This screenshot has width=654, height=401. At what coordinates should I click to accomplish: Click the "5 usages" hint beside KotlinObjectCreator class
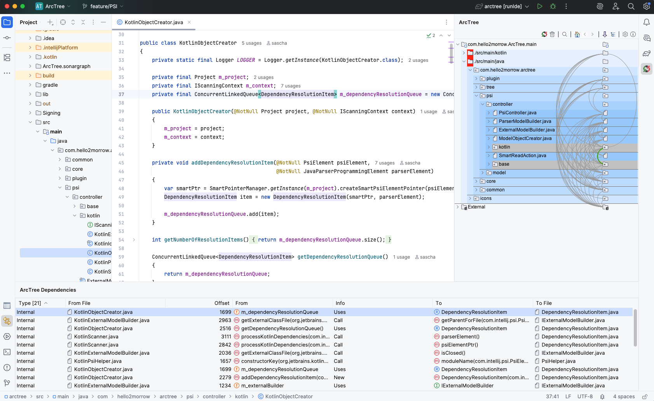point(251,43)
